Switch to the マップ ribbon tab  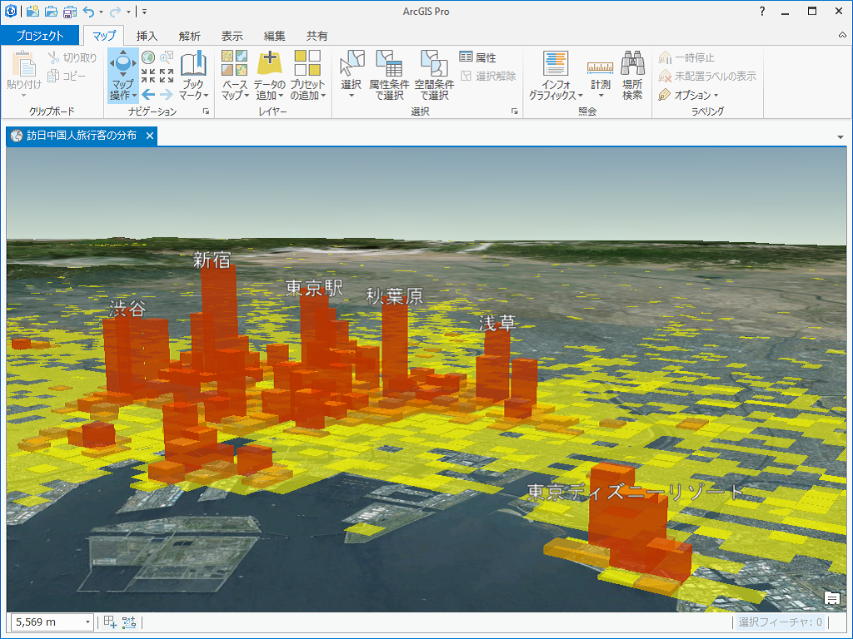[103, 36]
